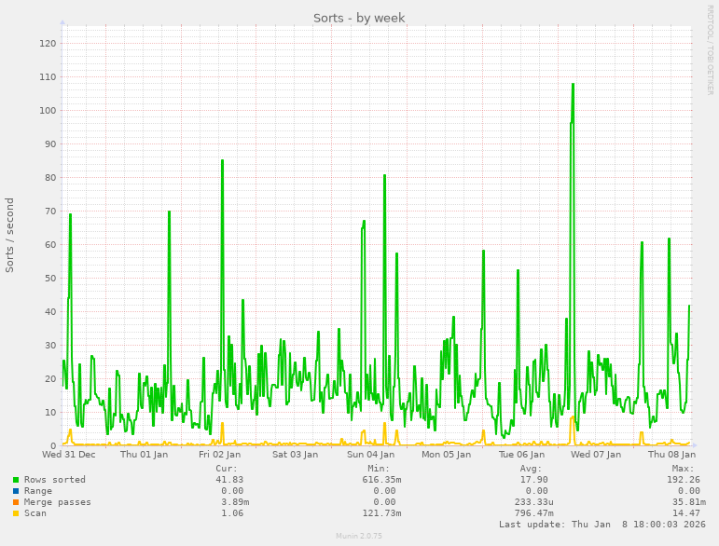719x546 pixels.
Task: Select the Rows sorted legend label
Action: (x=54, y=480)
